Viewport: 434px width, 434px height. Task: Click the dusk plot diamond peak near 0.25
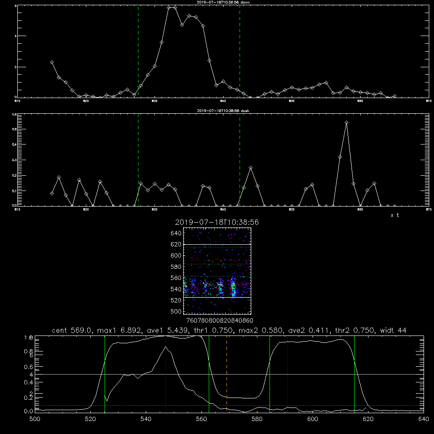[x=250, y=168]
